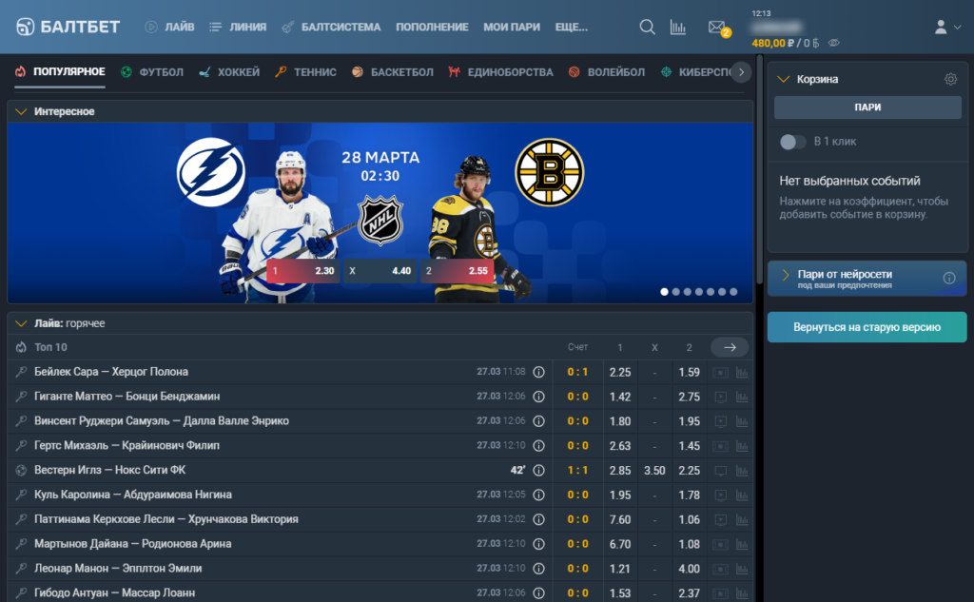Click the main page vertical scrollbar

(760, 169)
